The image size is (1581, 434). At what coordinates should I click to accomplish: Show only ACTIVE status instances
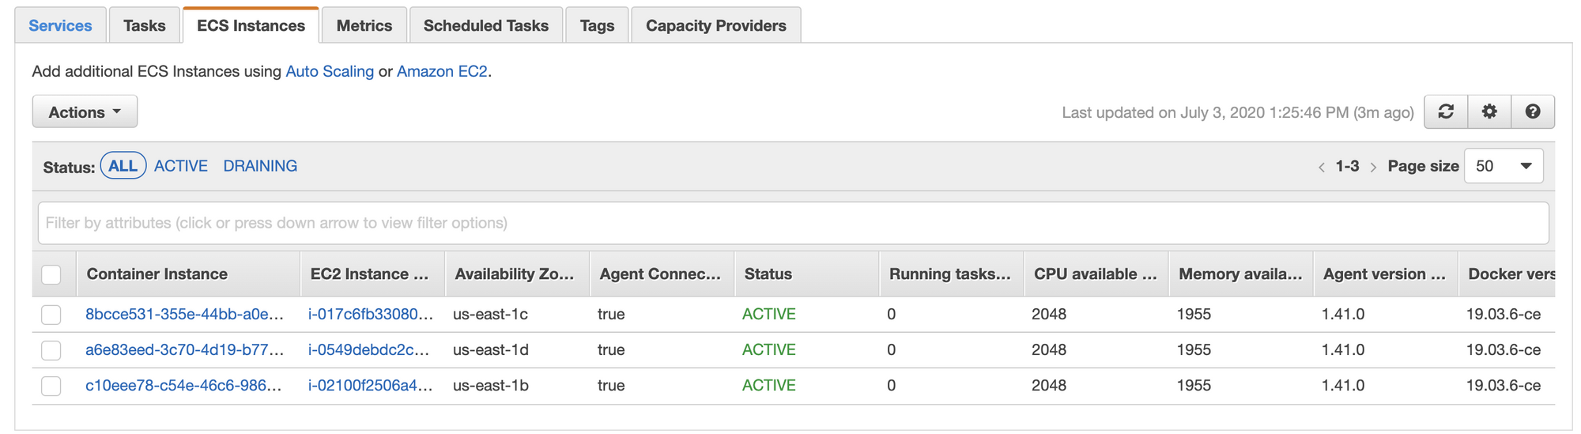(181, 166)
